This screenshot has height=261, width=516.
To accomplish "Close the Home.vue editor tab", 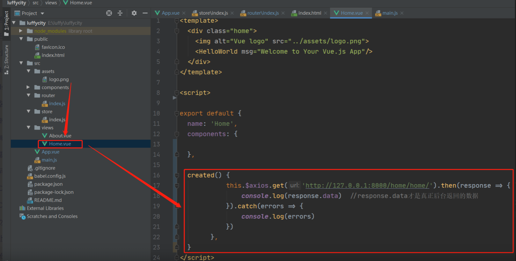I will [x=367, y=13].
